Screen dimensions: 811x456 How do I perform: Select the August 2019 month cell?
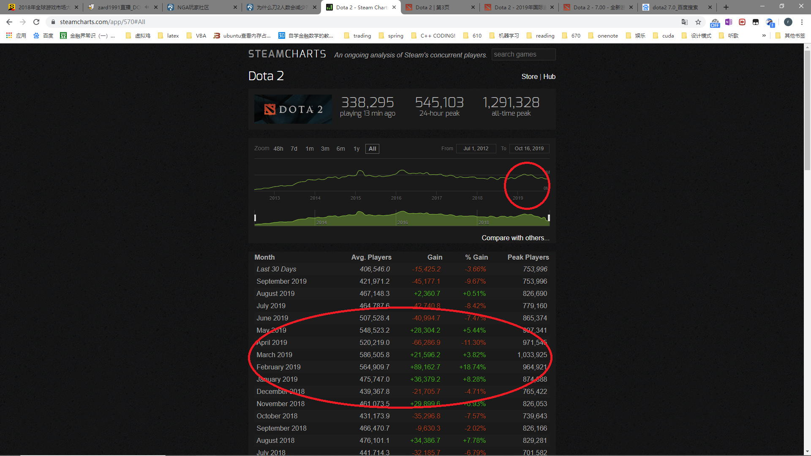pyautogui.click(x=275, y=294)
